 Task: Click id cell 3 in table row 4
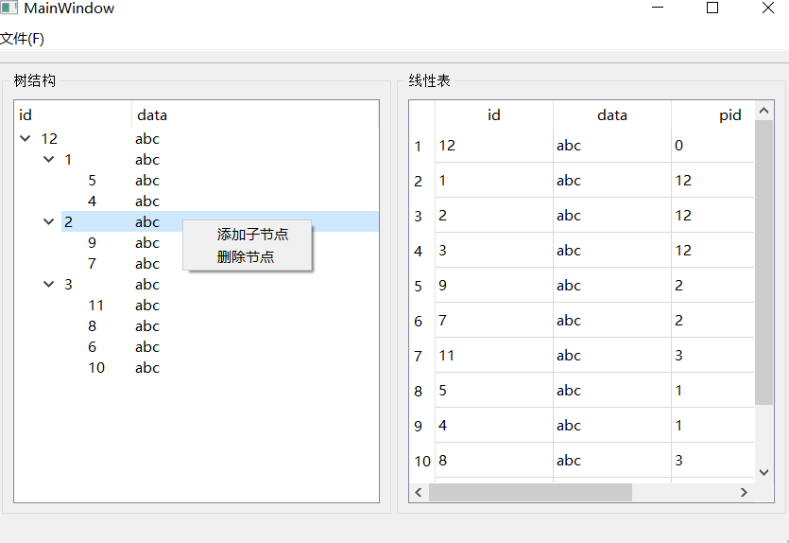coord(494,251)
